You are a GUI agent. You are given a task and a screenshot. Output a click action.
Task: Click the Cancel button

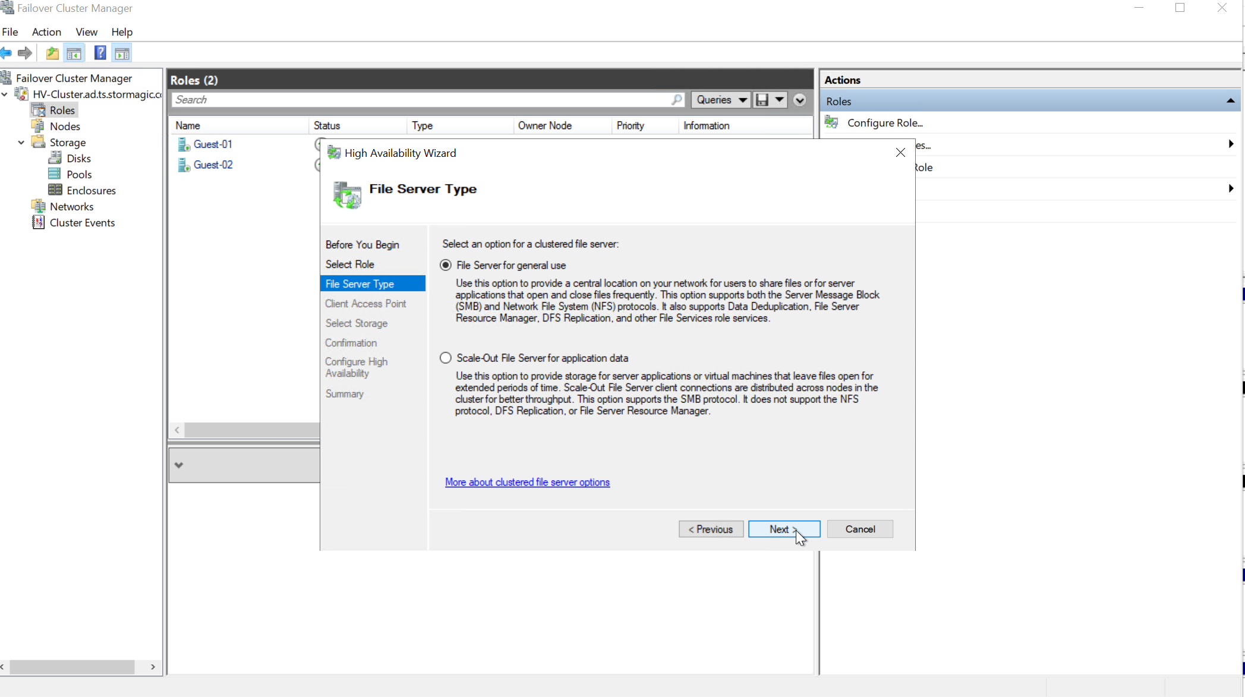click(x=860, y=529)
